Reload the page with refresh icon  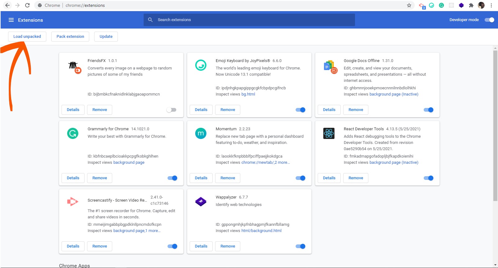27,5
